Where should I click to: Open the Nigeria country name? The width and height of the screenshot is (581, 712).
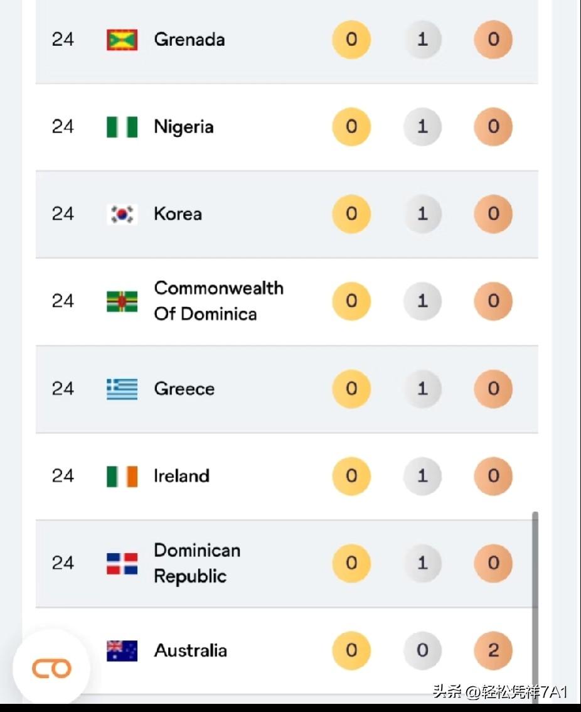184,127
